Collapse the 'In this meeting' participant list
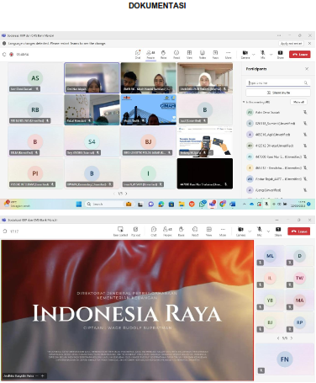This screenshot has width=316, height=383. pos(244,102)
